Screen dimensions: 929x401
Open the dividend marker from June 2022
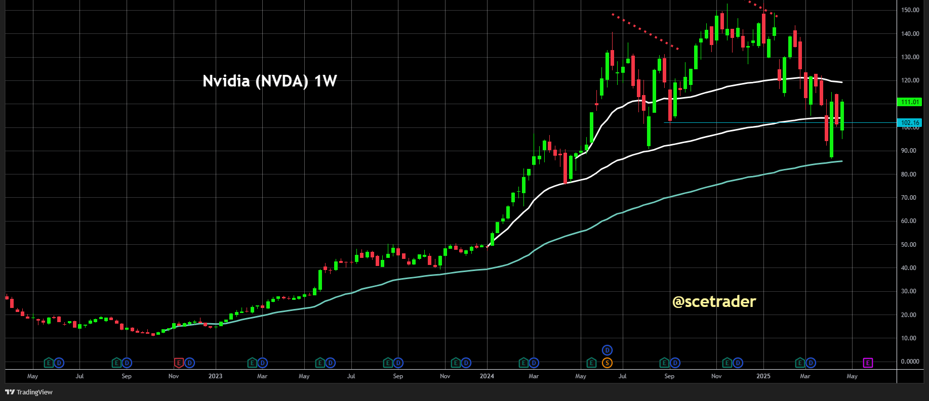(x=59, y=363)
